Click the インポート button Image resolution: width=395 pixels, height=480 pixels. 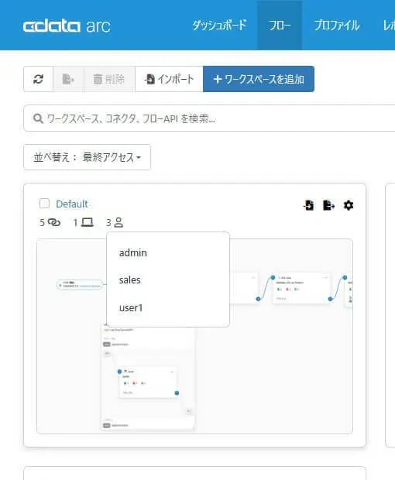pos(169,79)
